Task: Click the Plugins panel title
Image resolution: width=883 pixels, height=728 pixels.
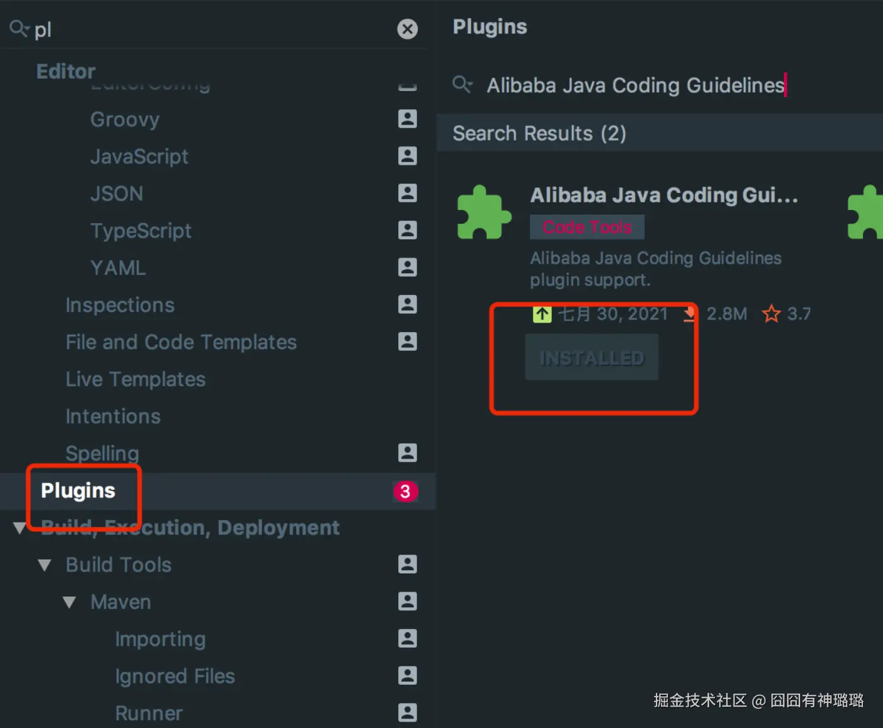Action: [x=490, y=27]
